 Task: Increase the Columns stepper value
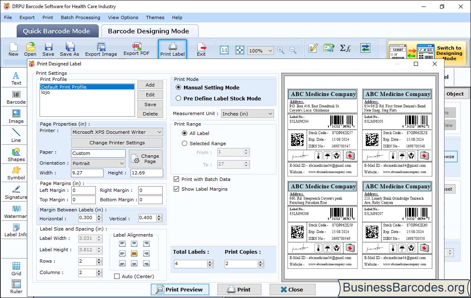click(99, 271)
